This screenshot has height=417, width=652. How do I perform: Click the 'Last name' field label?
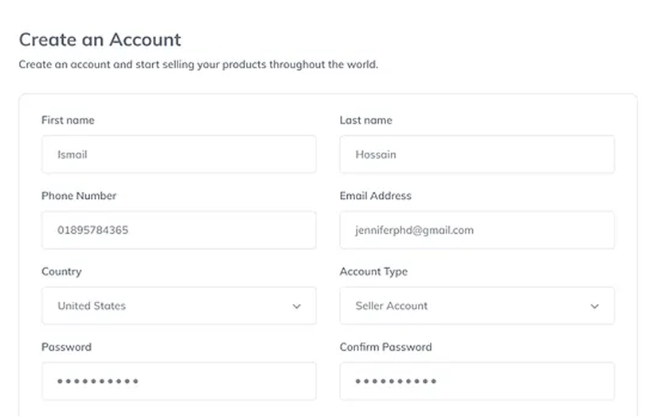365,120
